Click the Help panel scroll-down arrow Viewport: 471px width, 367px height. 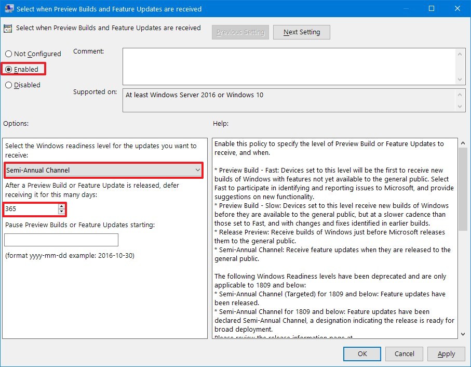click(x=463, y=335)
